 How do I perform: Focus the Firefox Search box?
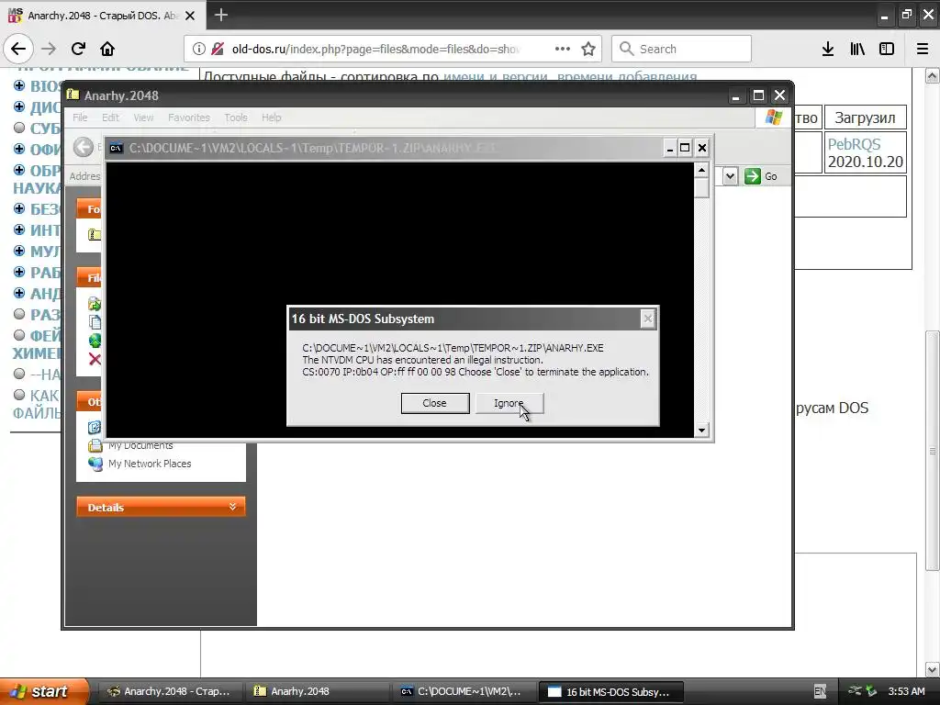681,50
